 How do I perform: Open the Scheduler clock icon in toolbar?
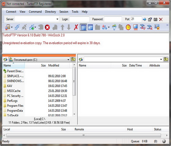(x=128, y=27)
